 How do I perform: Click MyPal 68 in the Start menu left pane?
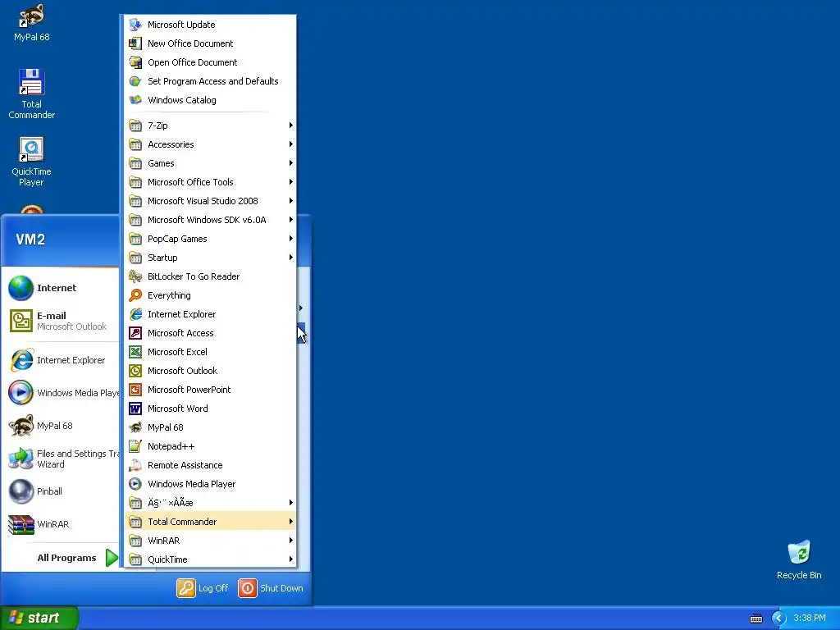62,426
